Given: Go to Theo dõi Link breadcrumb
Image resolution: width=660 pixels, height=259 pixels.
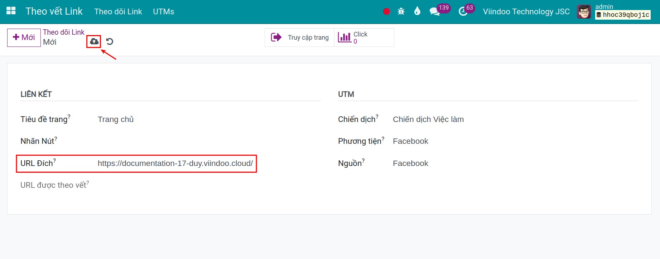Looking at the screenshot, I should tap(64, 32).
